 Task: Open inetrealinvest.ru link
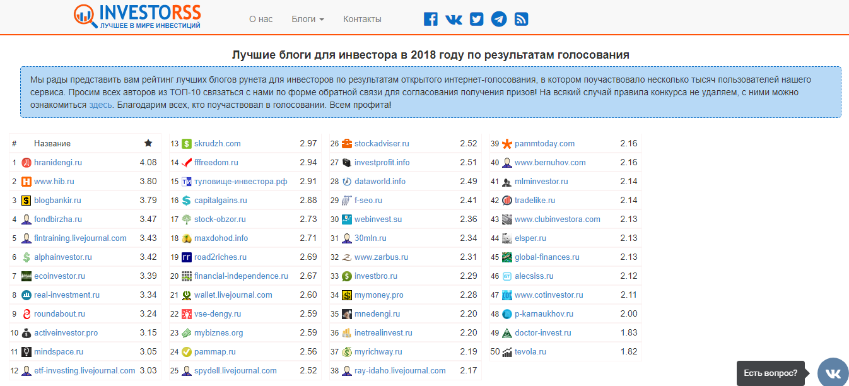click(x=384, y=333)
